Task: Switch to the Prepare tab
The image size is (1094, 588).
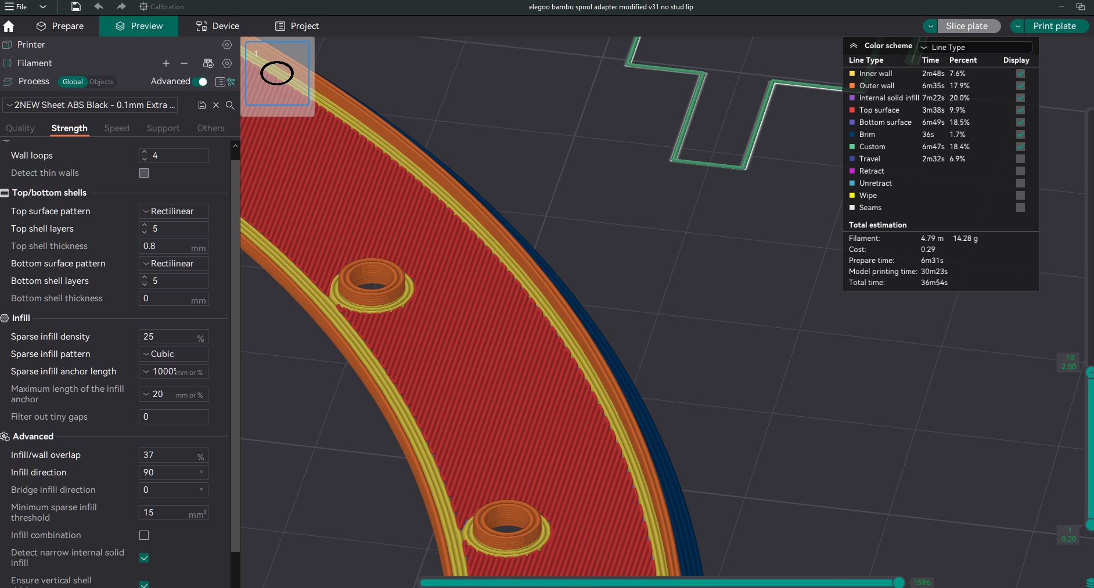Action: pyautogui.click(x=60, y=26)
